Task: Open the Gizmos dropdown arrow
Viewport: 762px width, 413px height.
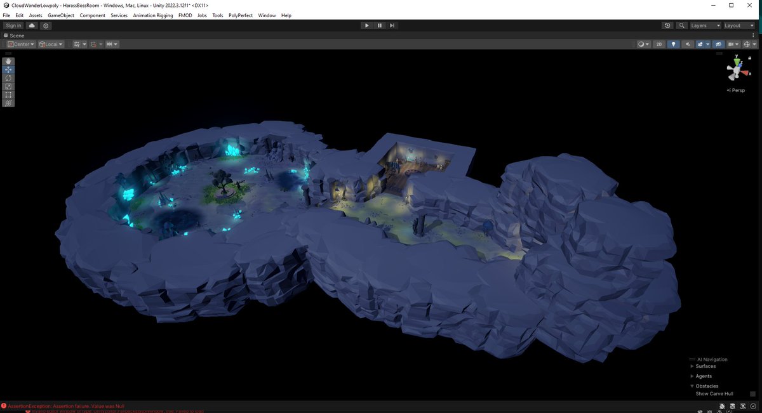Action: point(754,44)
